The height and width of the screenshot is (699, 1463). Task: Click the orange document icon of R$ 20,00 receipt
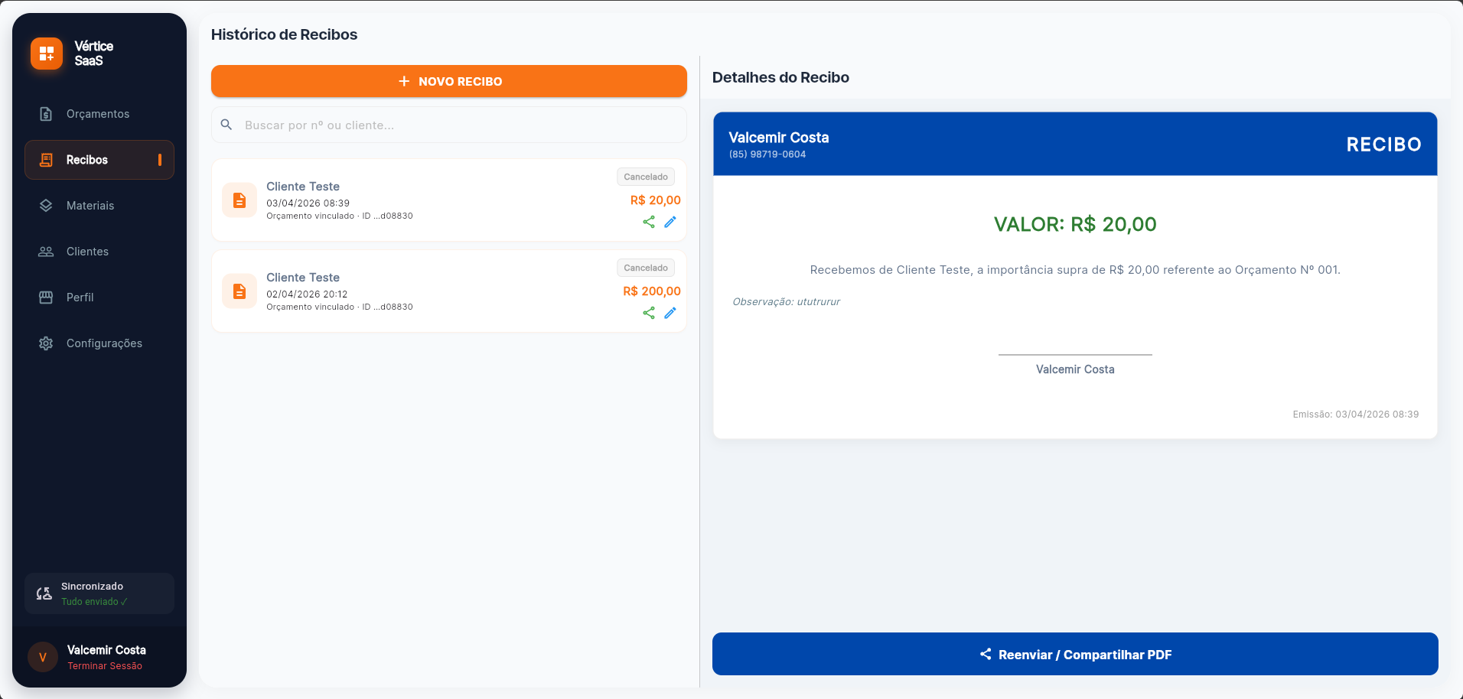pyautogui.click(x=239, y=200)
